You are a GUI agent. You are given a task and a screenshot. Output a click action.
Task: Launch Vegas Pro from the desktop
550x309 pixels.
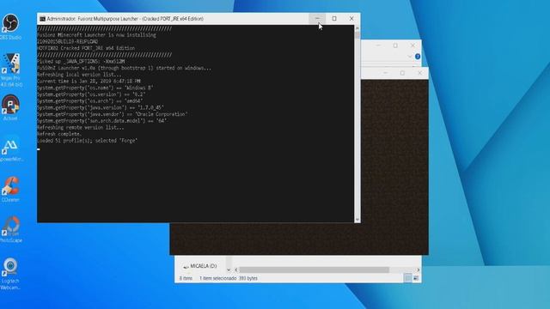point(11,70)
